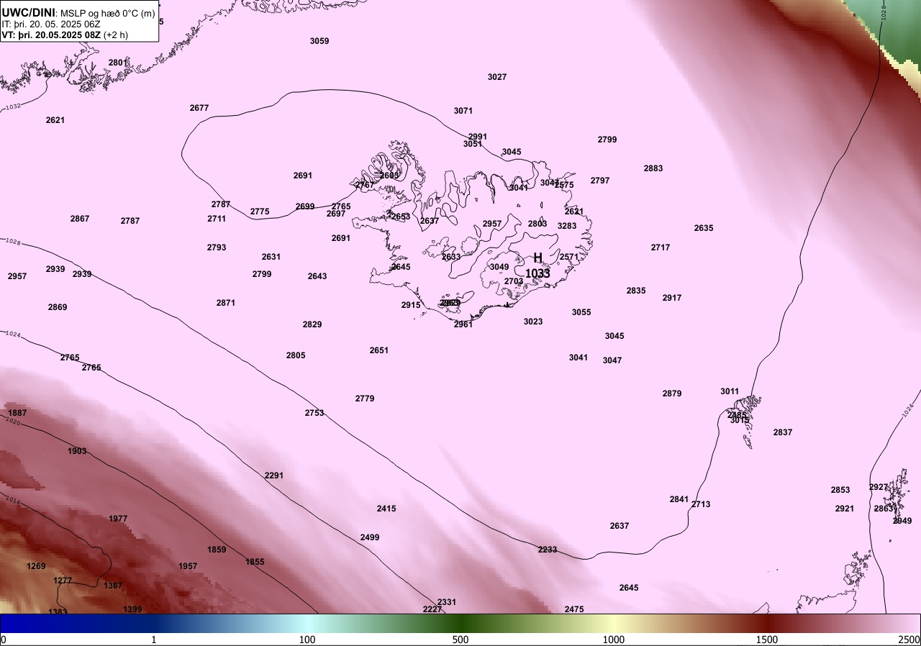Click the 3023 height value
Screen dimensions: 921x646
533,322
